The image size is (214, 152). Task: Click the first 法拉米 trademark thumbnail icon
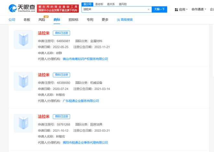23,40
